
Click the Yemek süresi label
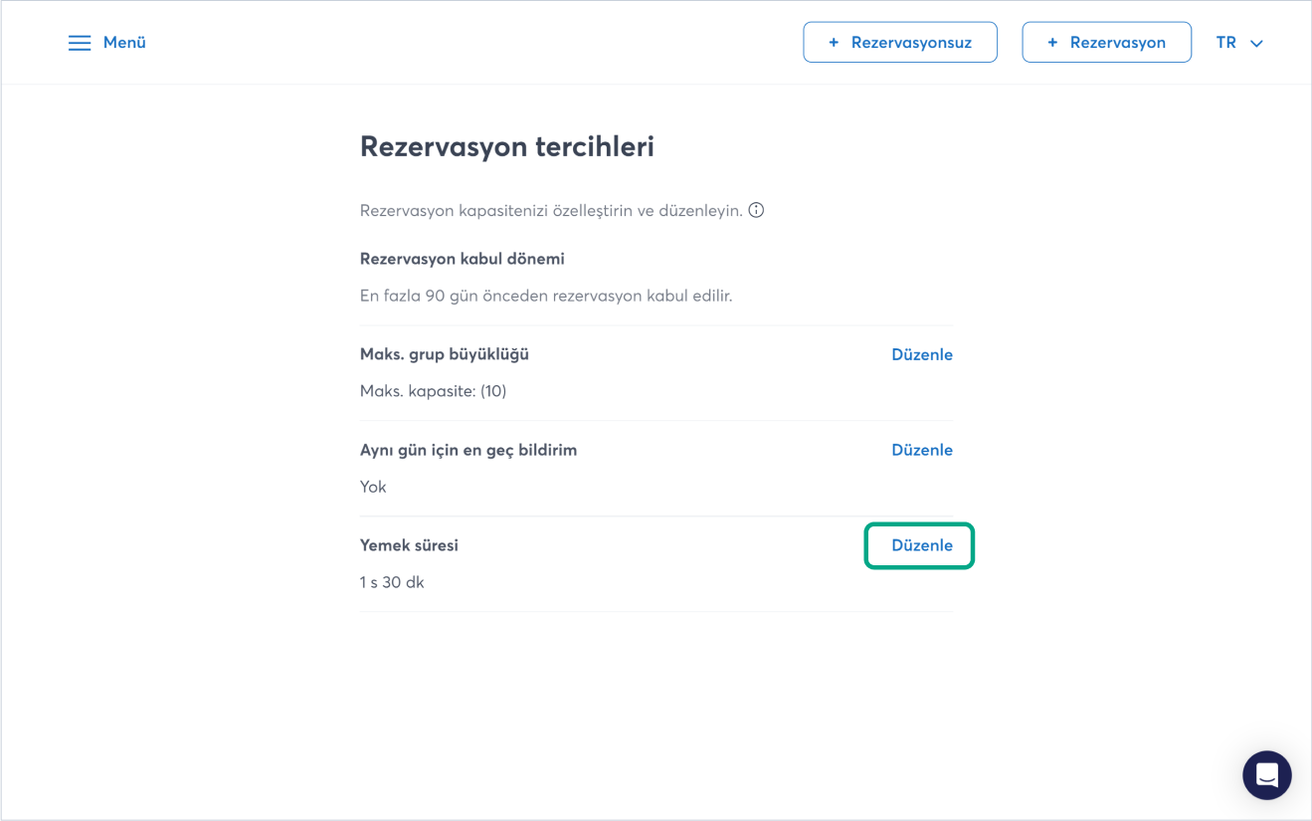point(409,545)
